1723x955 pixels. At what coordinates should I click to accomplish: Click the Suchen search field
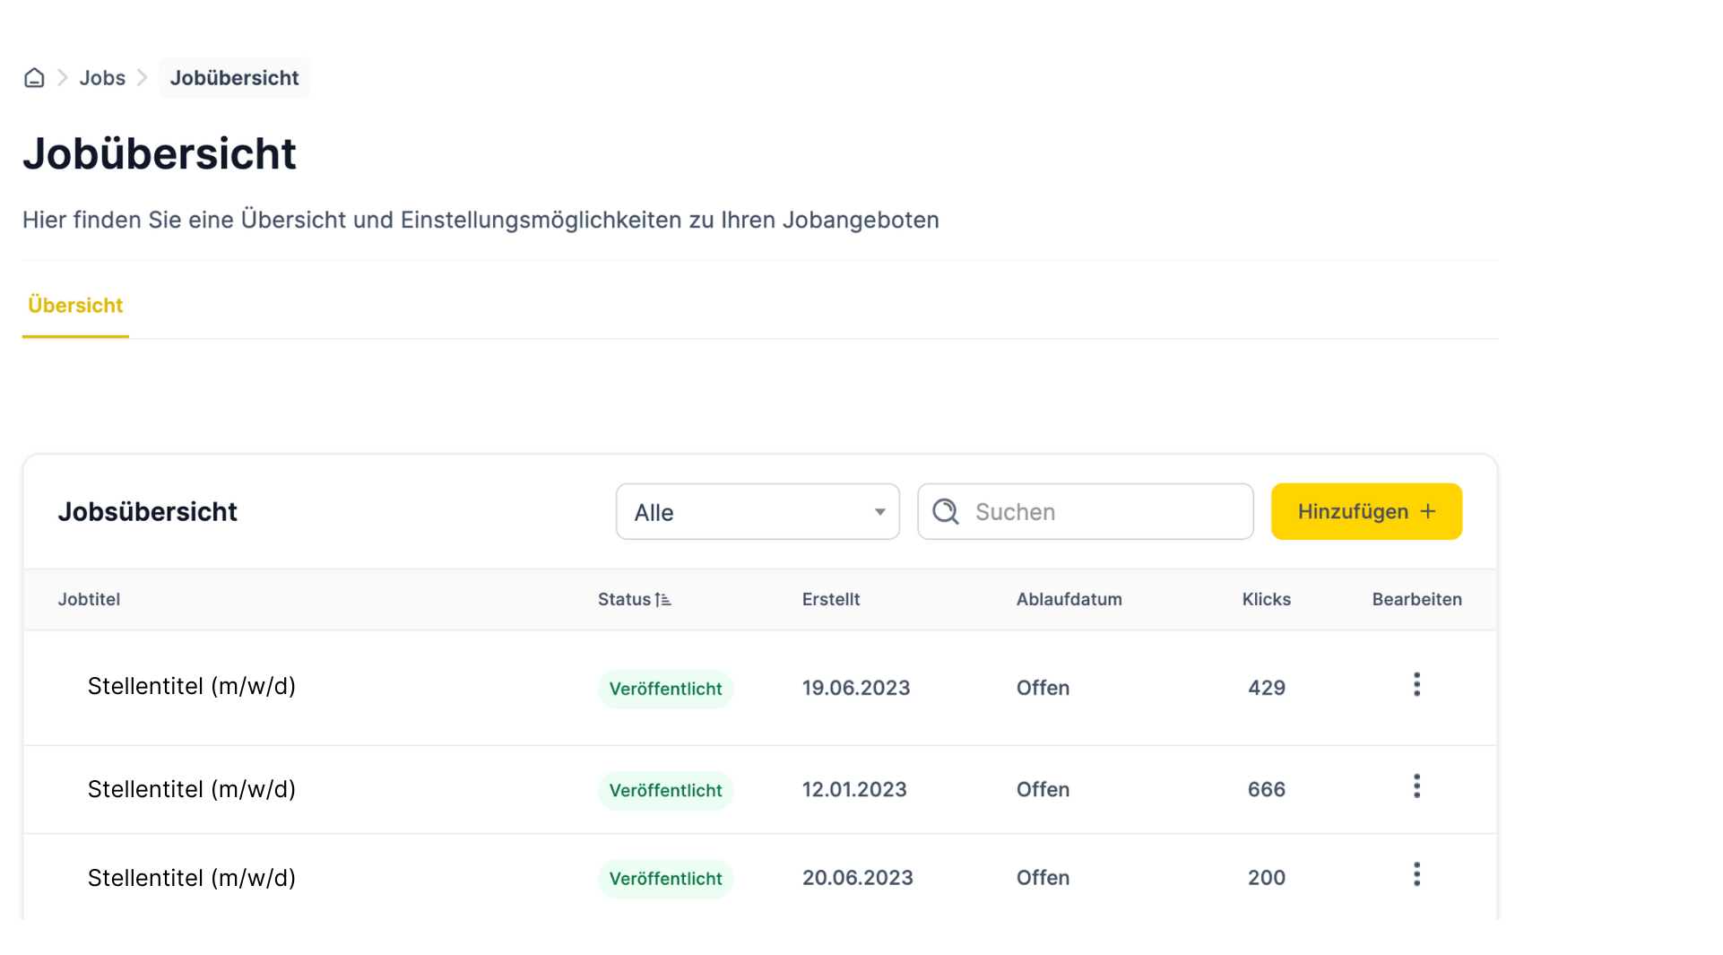1086,512
